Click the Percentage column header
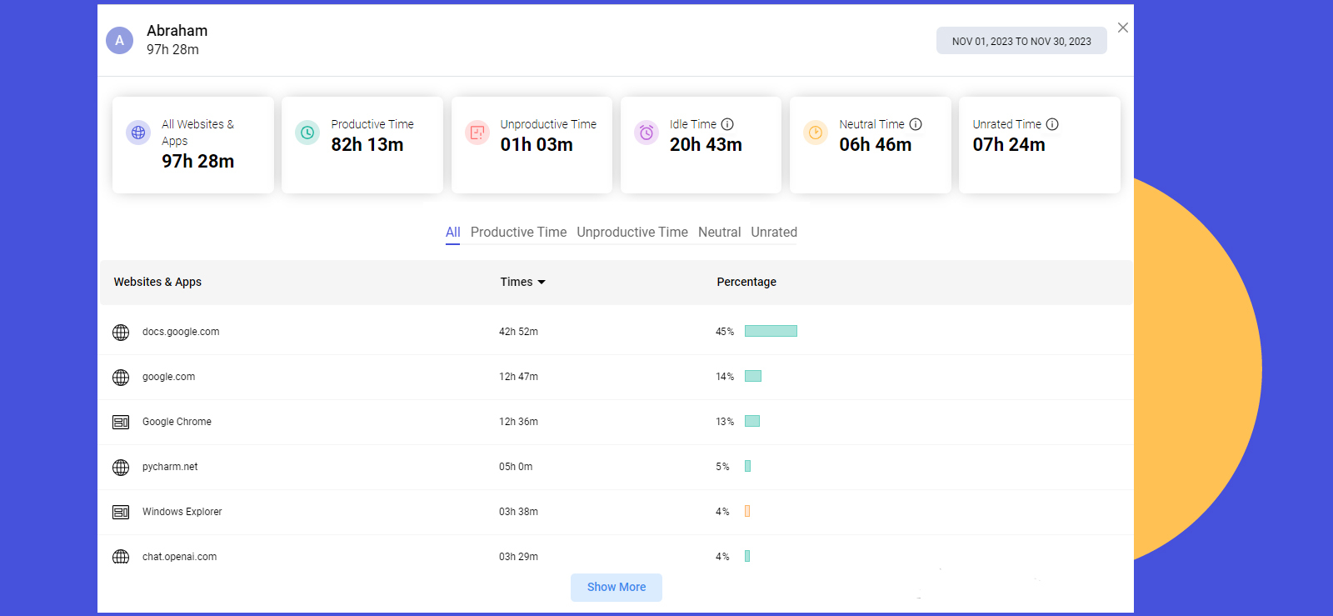1333x616 pixels. 746,282
